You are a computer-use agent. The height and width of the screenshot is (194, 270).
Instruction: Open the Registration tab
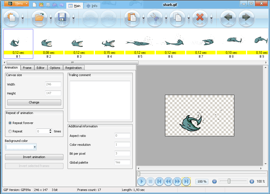(x=73, y=68)
